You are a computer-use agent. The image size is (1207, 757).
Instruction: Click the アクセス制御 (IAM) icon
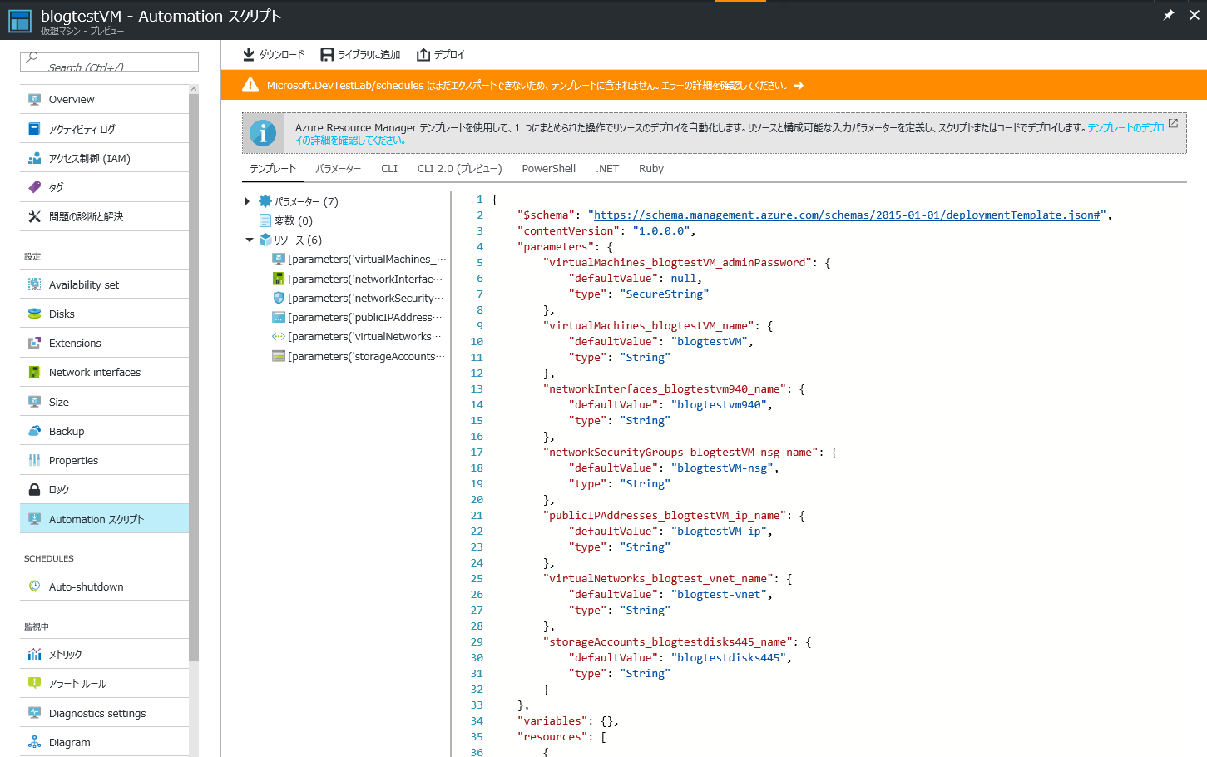(x=34, y=158)
